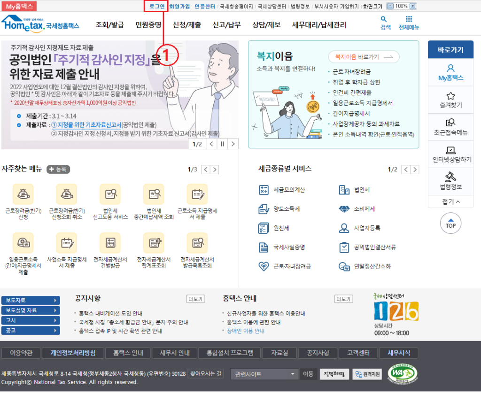Open 근로소득 지급명세서 제출 icon
The height and width of the screenshot is (394, 481).
coord(197,194)
